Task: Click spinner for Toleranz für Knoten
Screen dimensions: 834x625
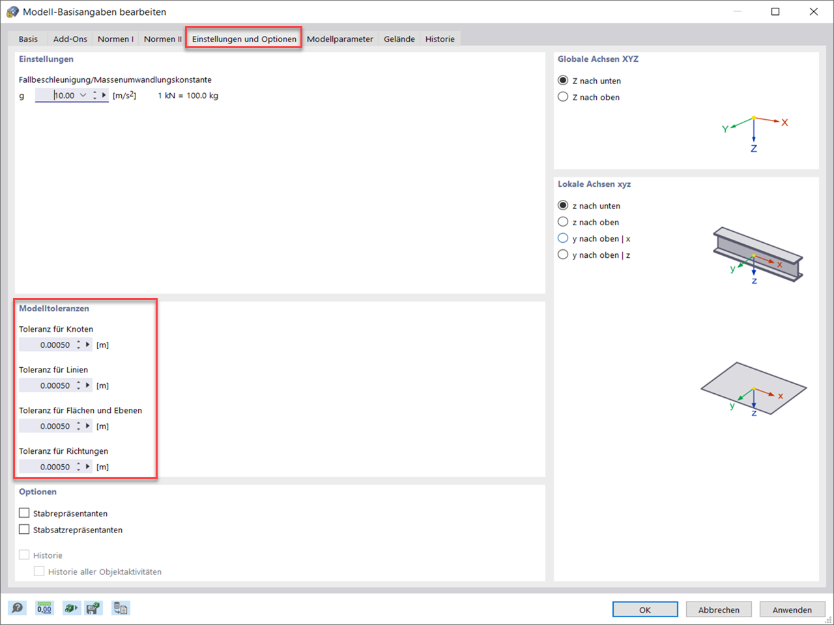Action: click(x=79, y=344)
